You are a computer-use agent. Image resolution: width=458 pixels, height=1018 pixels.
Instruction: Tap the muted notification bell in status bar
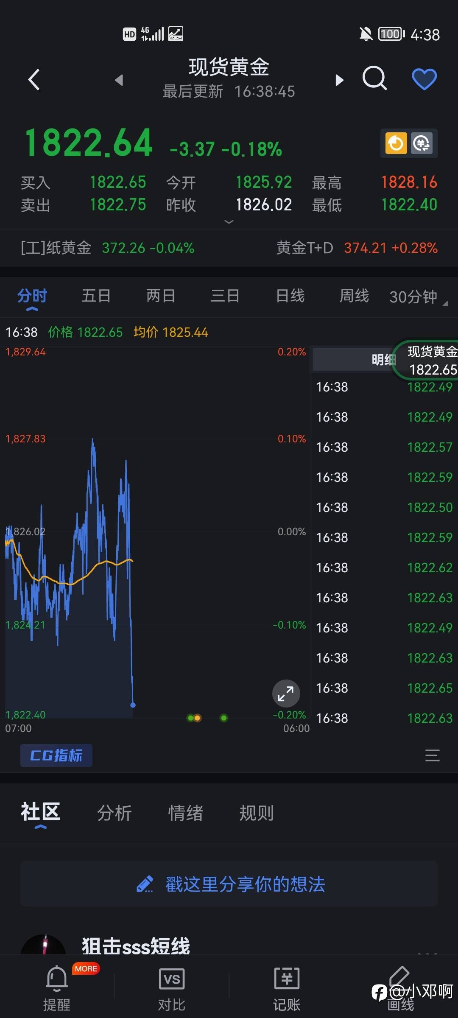366,34
